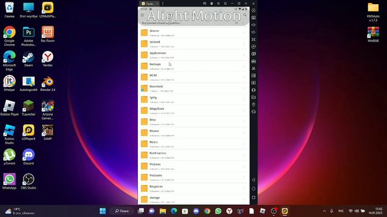This screenshot has width=387, height=217.
Task: Open the hamburger menu in file manager
Action: pyautogui.click(x=143, y=15)
